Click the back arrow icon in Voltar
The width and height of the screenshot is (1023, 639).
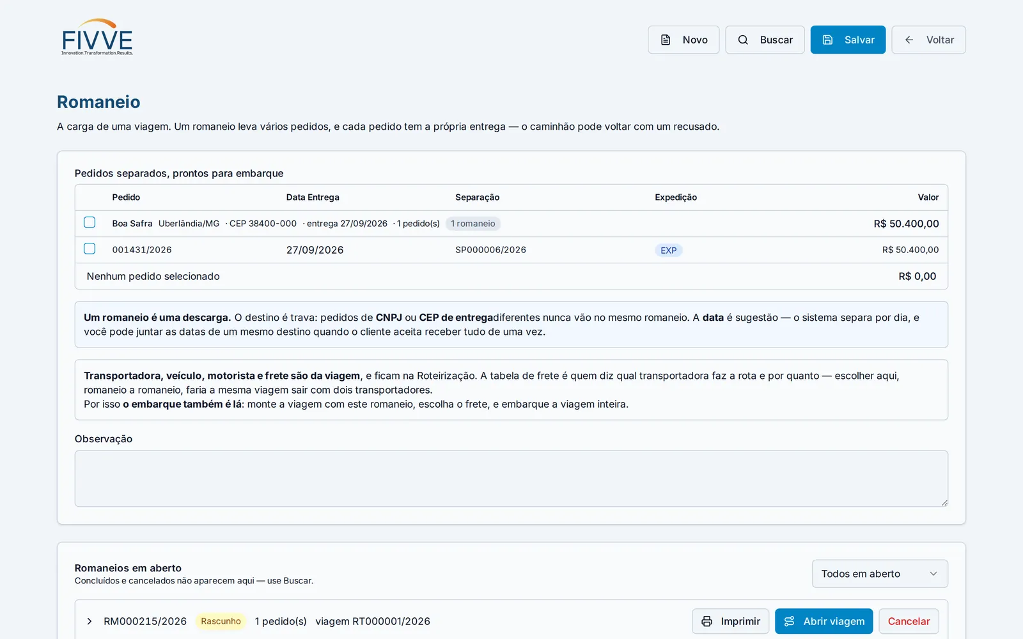909,40
